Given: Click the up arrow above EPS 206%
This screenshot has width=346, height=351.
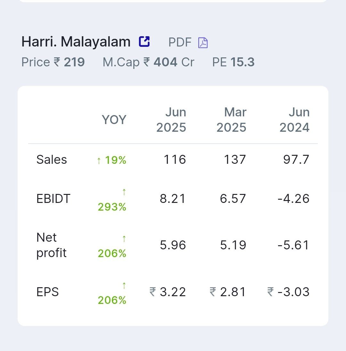Looking at the screenshot, I should 124,286.
